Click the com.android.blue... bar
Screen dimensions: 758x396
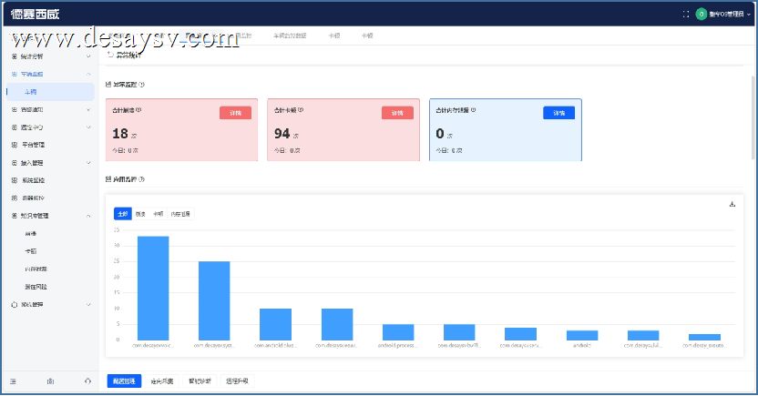(x=275, y=324)
